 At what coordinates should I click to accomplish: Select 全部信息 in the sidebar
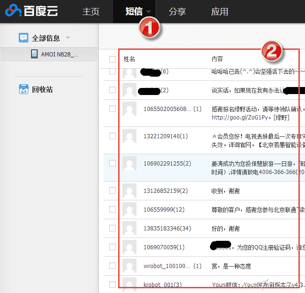pyautogui.click(x=46, y=38)
